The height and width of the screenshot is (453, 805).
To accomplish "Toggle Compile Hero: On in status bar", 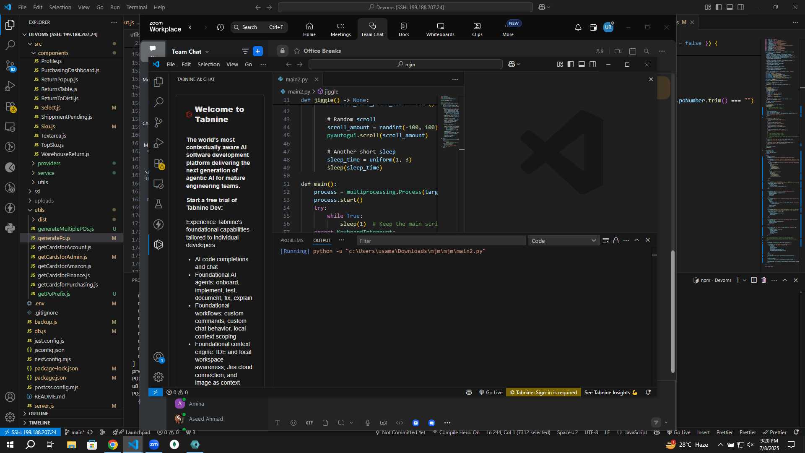I will [x=456, y=432].
